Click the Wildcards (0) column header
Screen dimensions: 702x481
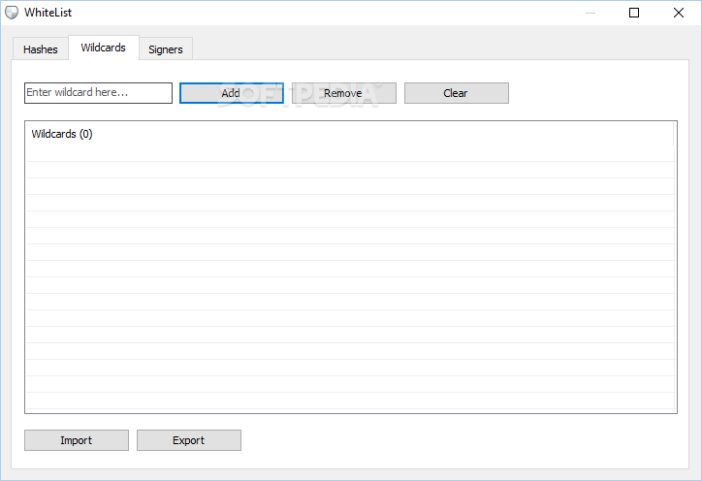tap(349, 134)
